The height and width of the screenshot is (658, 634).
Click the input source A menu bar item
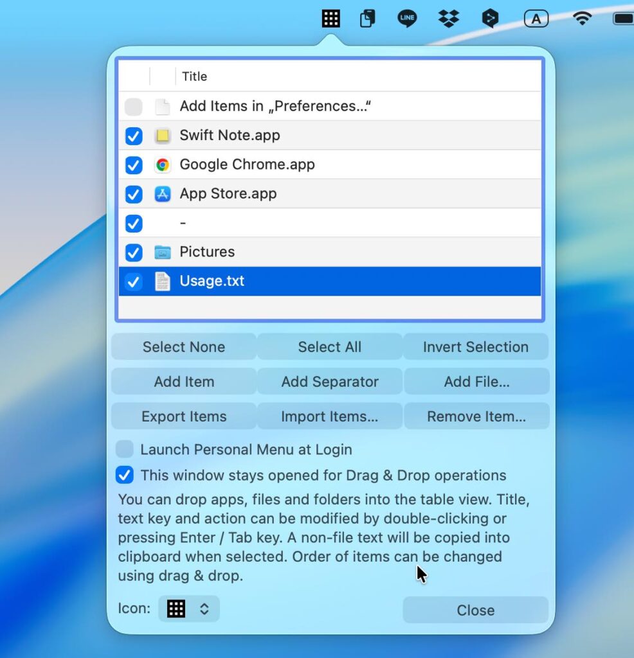(x=536, y=19)
